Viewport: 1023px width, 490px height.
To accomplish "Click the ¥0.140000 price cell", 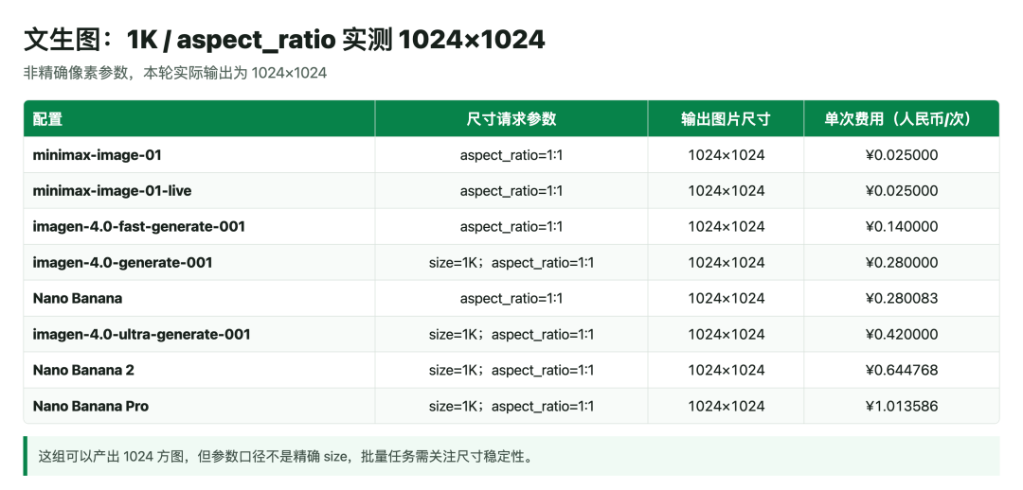I will [x=902, y=227].
